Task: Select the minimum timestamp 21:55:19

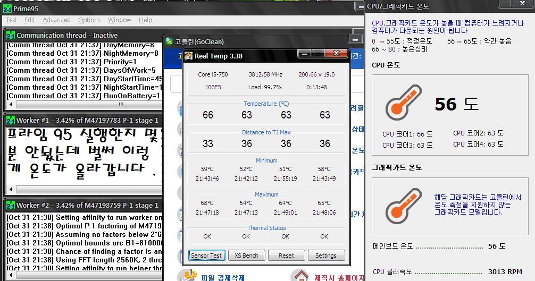Action: tap(286, 178)
